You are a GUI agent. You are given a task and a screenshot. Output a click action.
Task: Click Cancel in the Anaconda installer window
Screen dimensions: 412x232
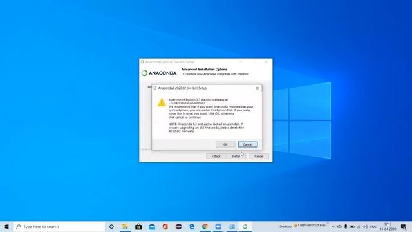coord(259,156)
